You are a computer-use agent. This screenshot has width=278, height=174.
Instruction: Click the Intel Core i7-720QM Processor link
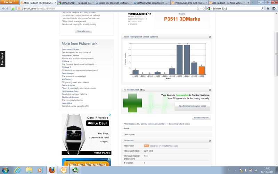click(164, 146)
